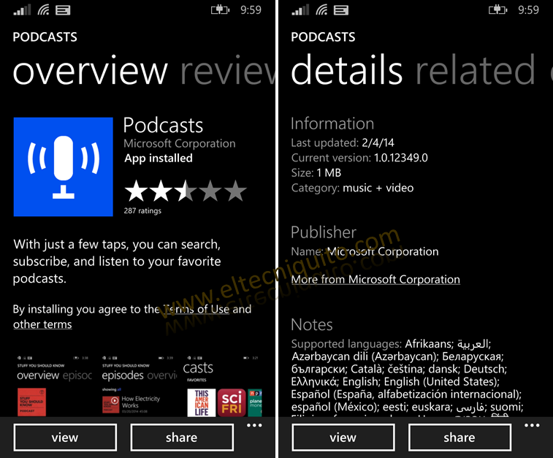Tap the share button on the details screen
The image size is (553, 458).
(x=460, y=438)
